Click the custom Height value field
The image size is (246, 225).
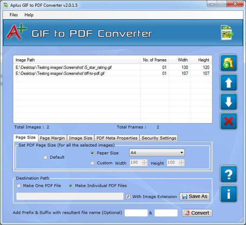[173, 162]
